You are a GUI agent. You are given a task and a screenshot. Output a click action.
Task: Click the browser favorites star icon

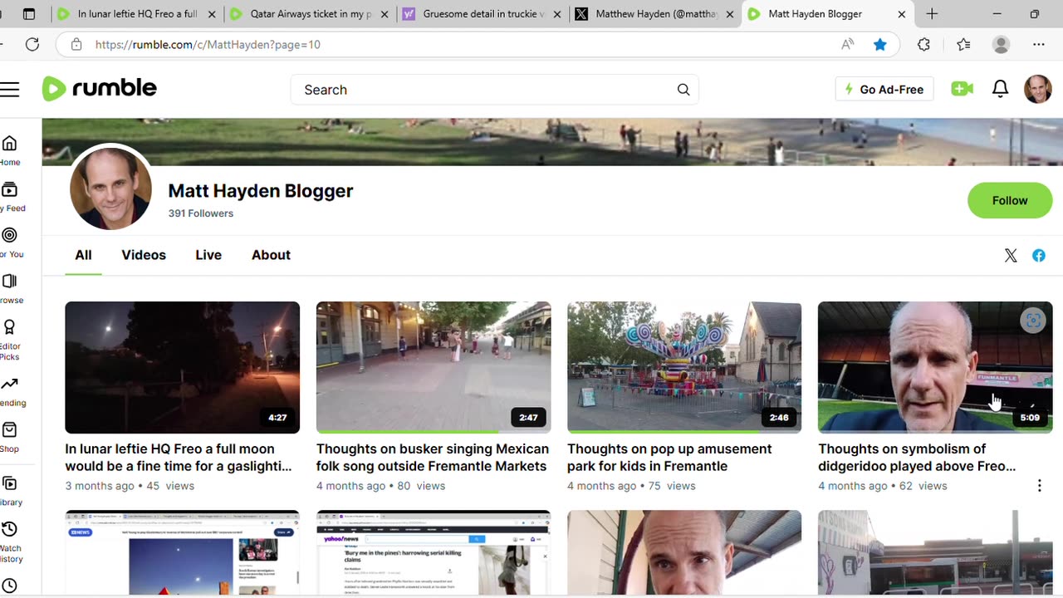879,45
